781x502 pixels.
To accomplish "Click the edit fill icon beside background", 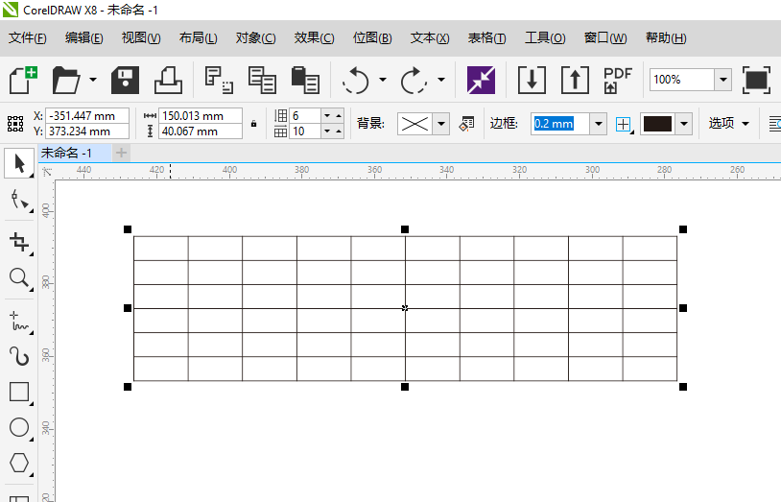I will pos(466,124).
